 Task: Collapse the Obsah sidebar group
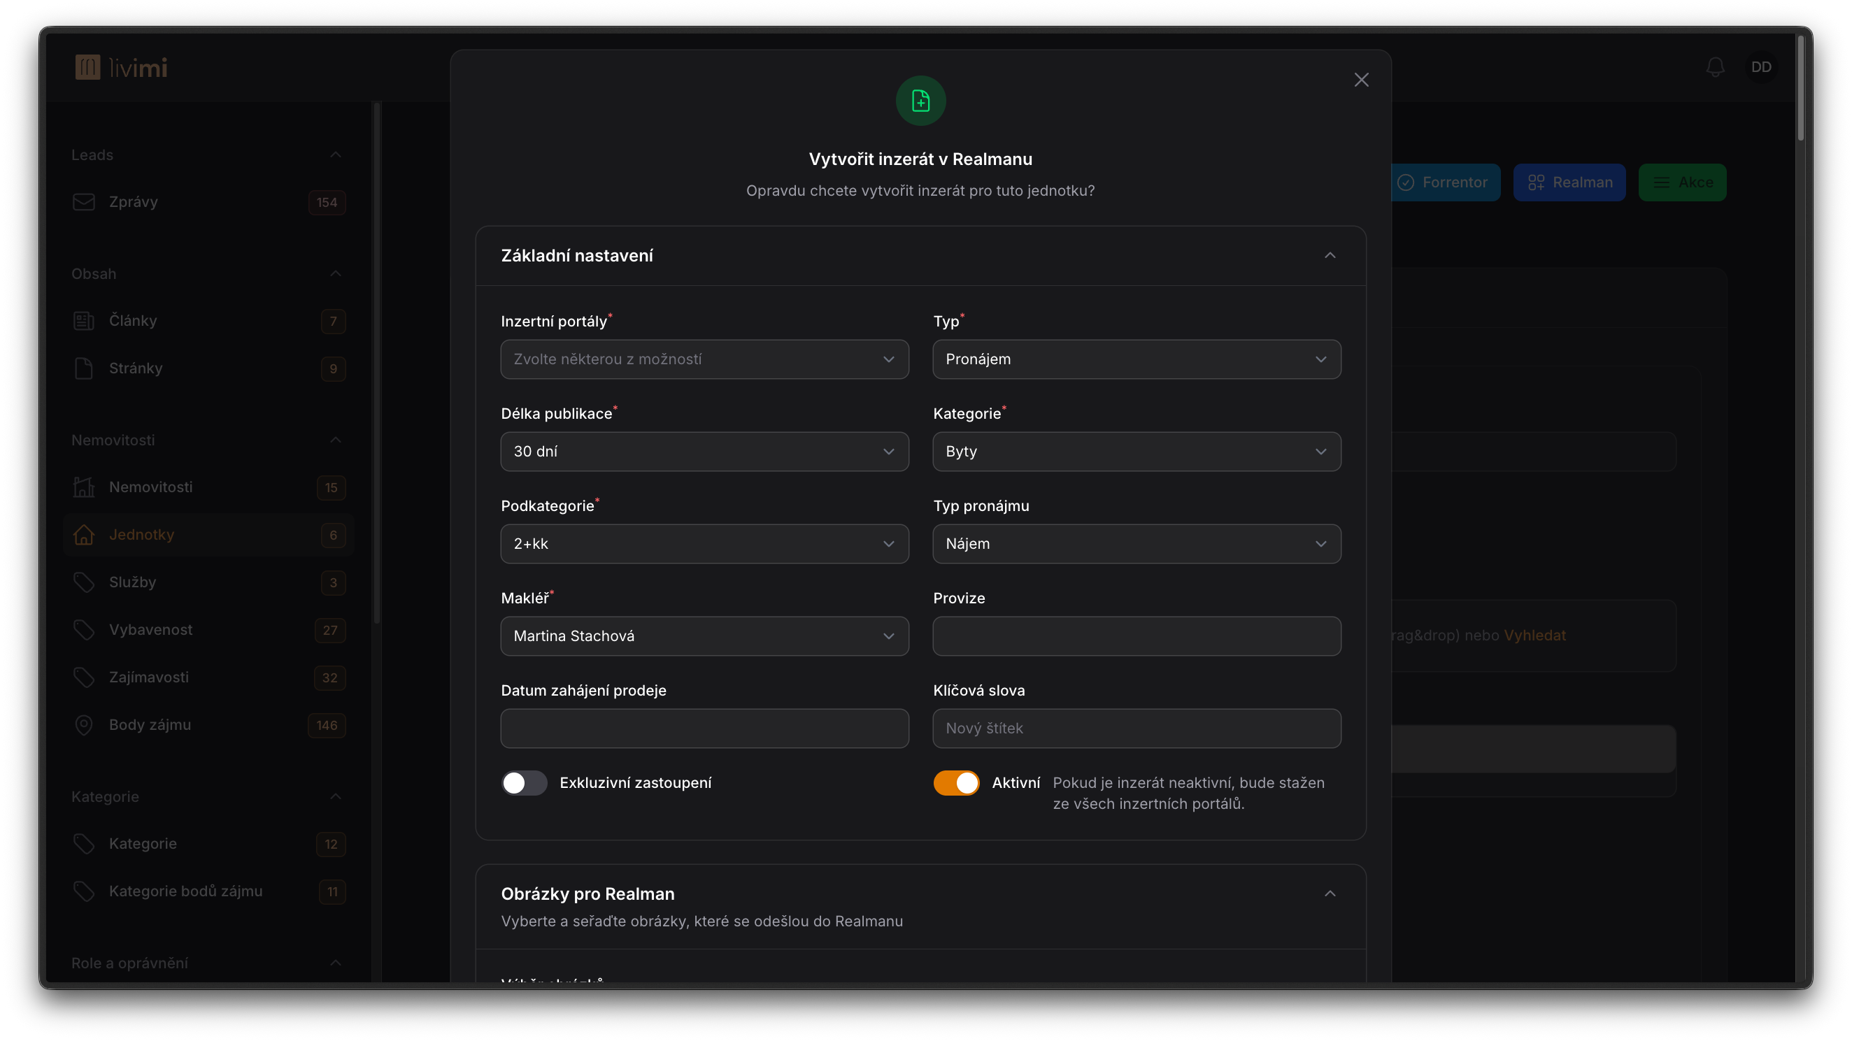coord(335,273)
